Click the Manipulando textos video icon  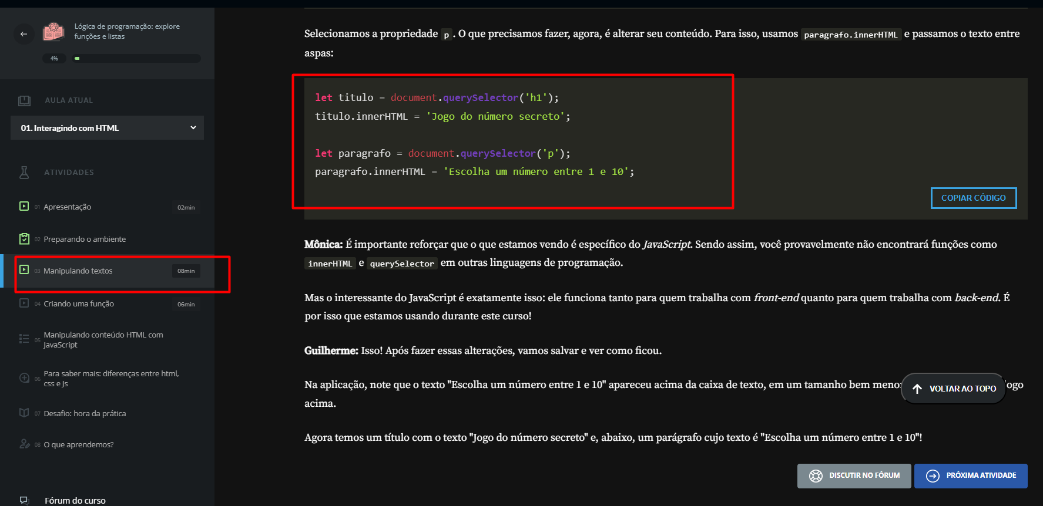pyautogui.click(x=24, y=269)
